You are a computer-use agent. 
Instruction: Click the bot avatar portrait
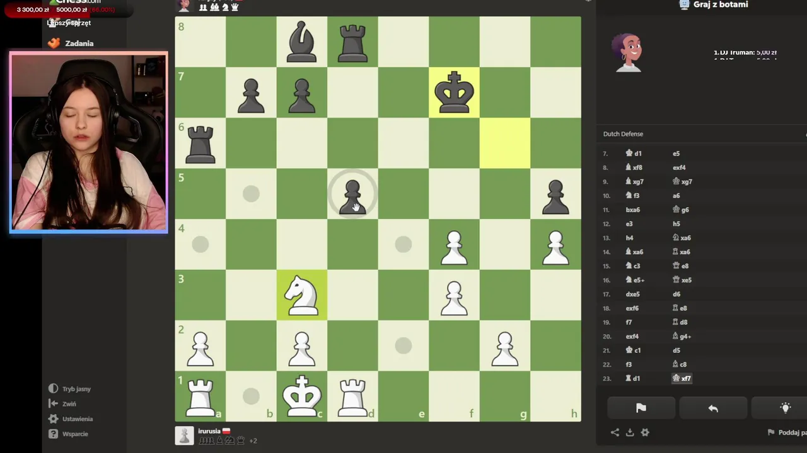click(627, 53)
